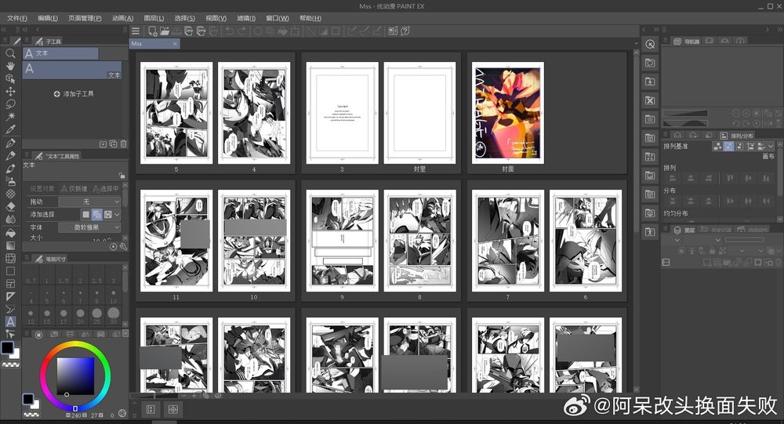Toggle the highlighted 排列基准 reference button
The image size is (784, 424).
coord(728,146)
